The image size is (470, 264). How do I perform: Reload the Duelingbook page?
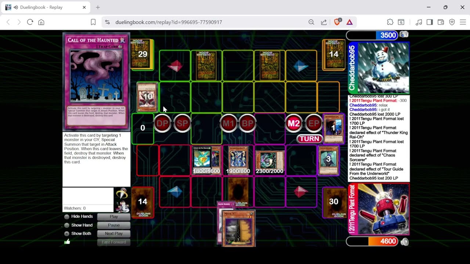pyautogui.click(x=30, y=22)
